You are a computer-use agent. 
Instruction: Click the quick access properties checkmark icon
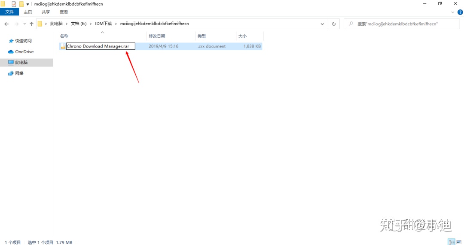tap(14, 4)
